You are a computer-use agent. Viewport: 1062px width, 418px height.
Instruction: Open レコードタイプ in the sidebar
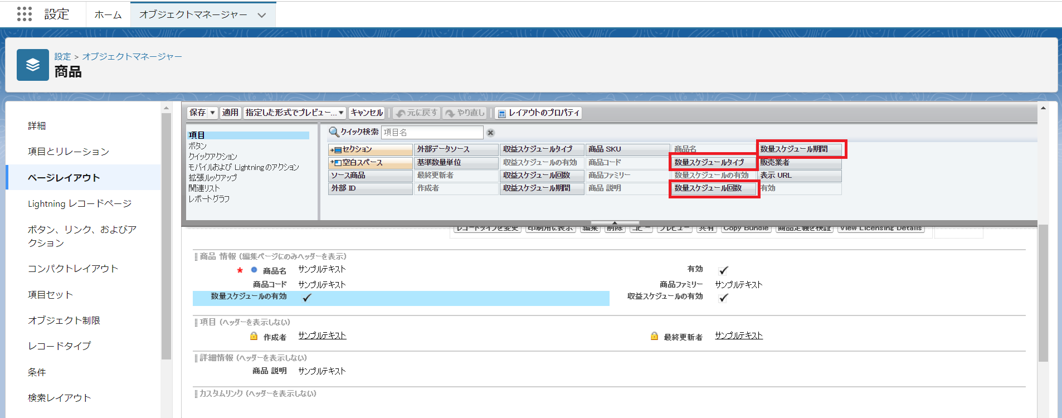59,346
